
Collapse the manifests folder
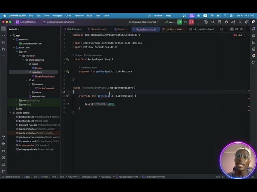coord(14,40)
